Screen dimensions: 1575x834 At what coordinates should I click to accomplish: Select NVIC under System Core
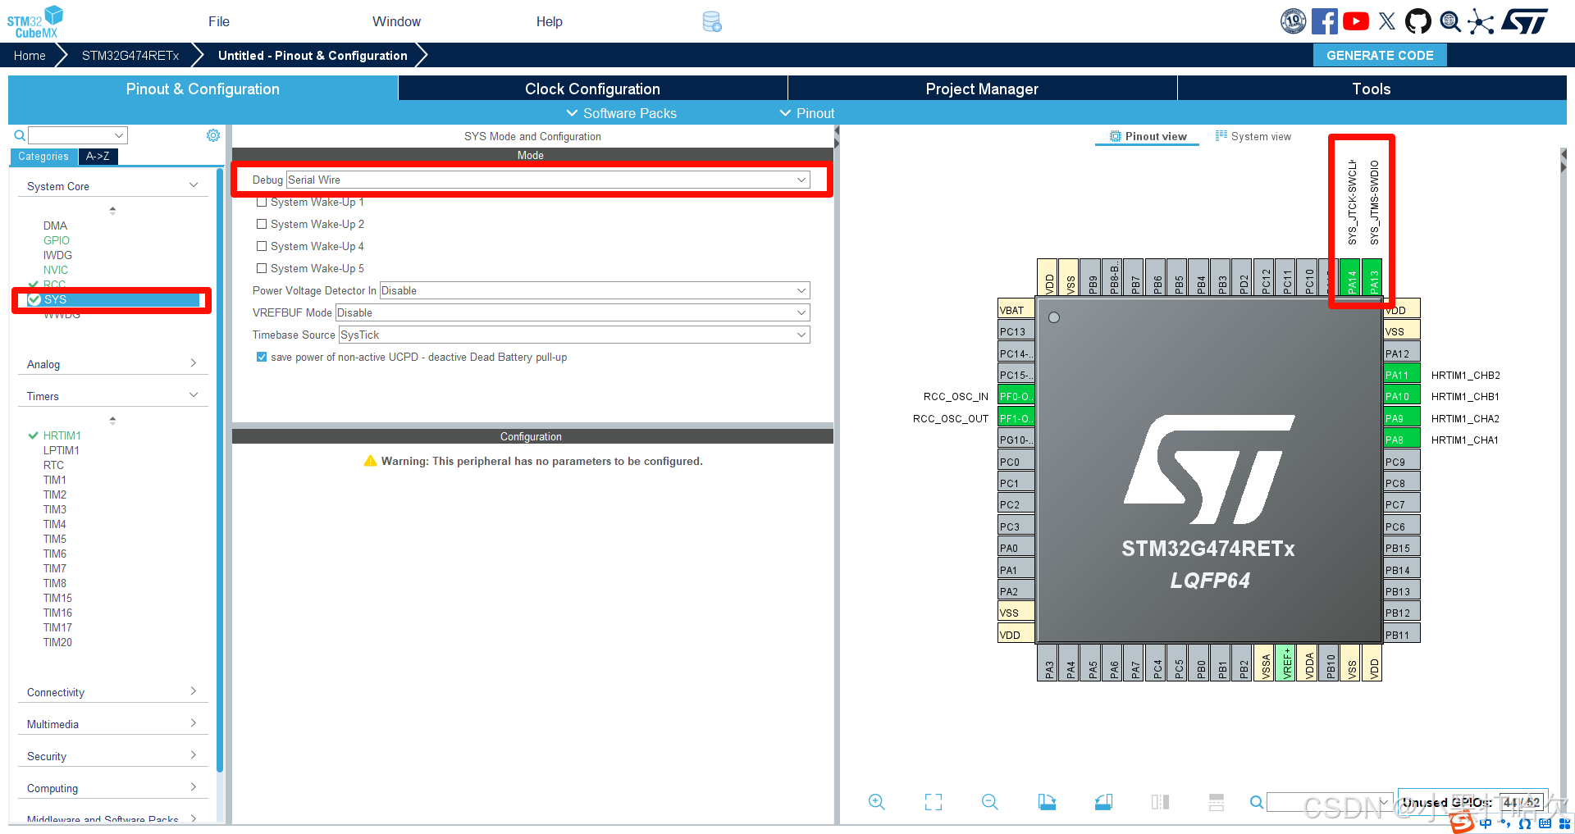click(x=56, y=270)
